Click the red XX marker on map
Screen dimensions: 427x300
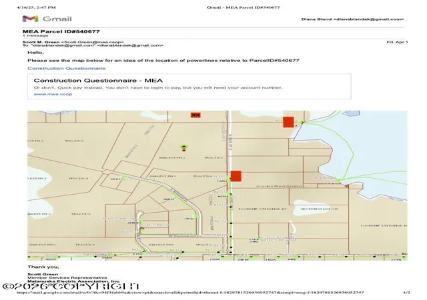(195, 115)
